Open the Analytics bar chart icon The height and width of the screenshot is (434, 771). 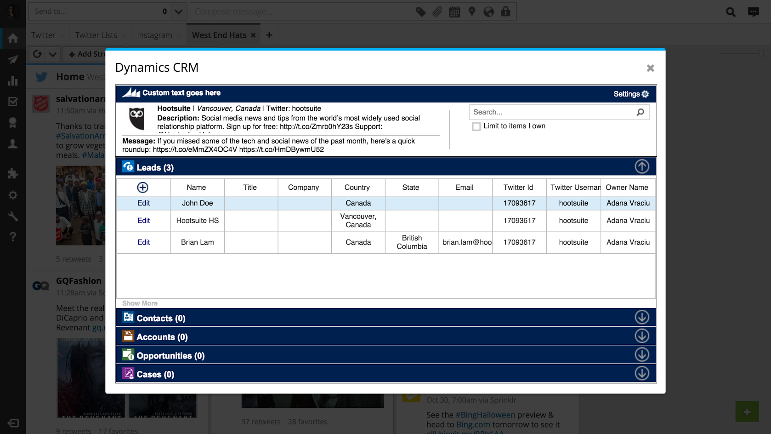click(13, 81)
